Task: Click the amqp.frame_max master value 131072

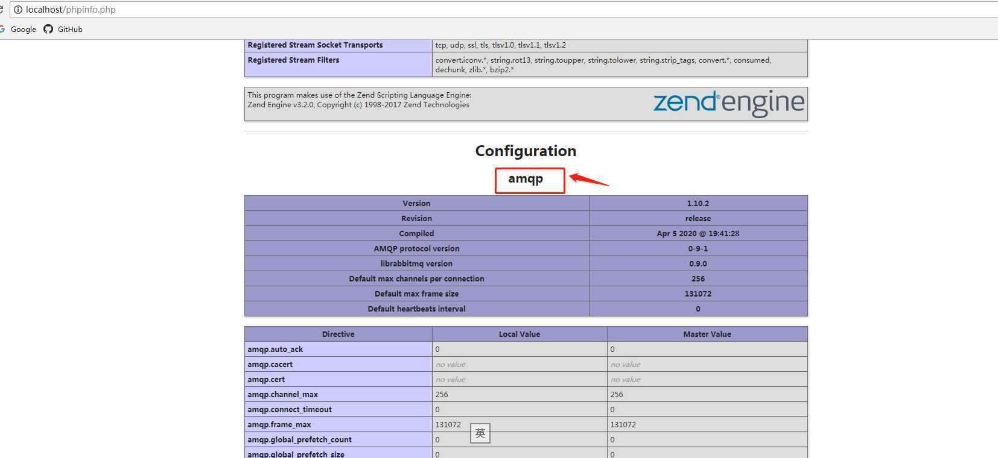Action: tap(623, 424)
